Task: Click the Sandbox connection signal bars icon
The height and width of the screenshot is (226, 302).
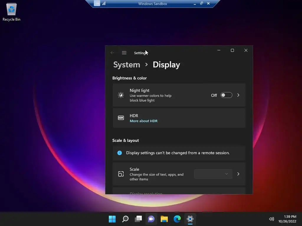Action: click(104, 4)
